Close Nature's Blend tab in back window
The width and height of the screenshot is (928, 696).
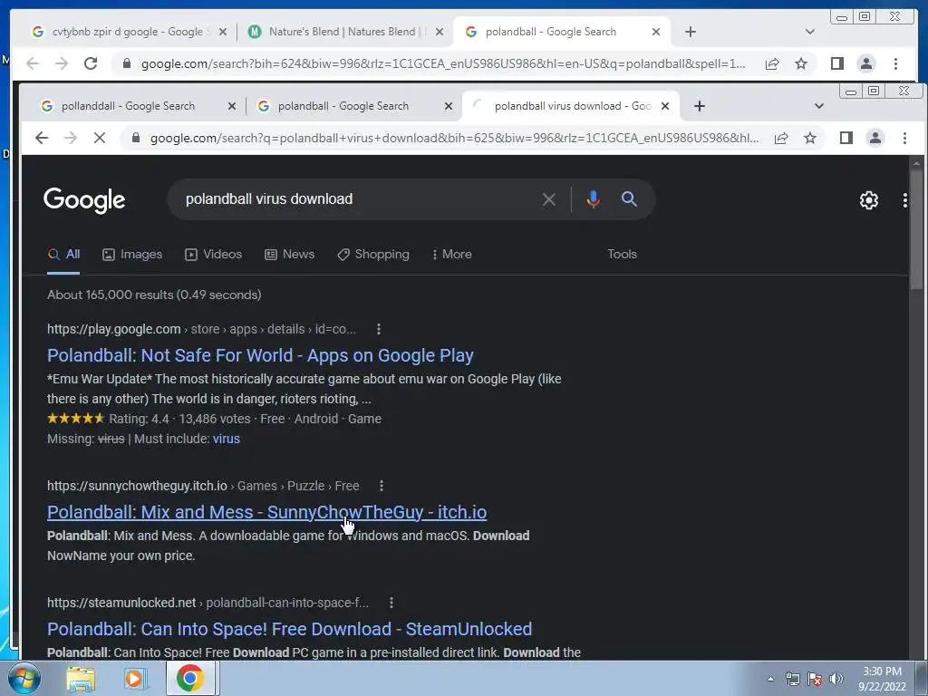tap(440, 32)
